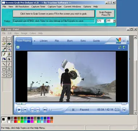Open the Colors menu in Paint
This screenshot has width=138, height=131.
(x=33, y=33)
